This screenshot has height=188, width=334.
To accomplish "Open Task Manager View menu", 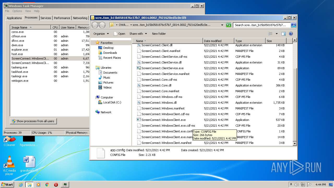I will pos(28,11).
